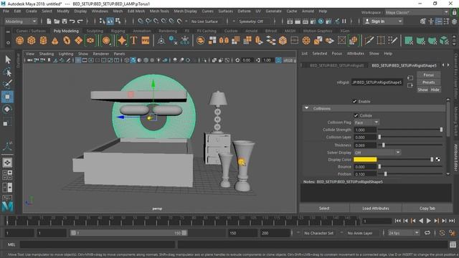Open the viewport Shading menu
459x258 pixels.
pos(46,54)
